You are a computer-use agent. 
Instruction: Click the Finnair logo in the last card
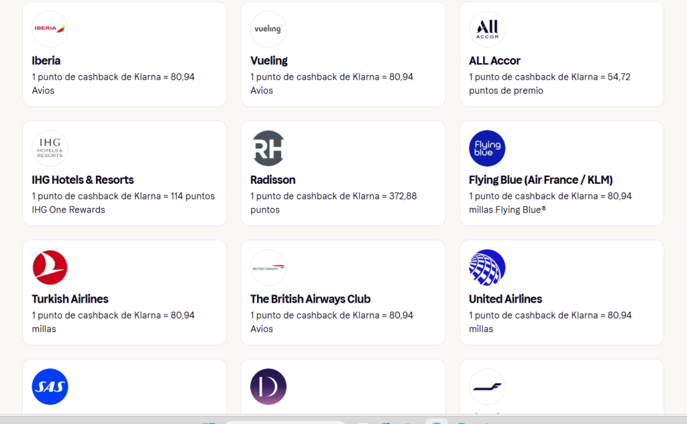(x=487, y=386)
